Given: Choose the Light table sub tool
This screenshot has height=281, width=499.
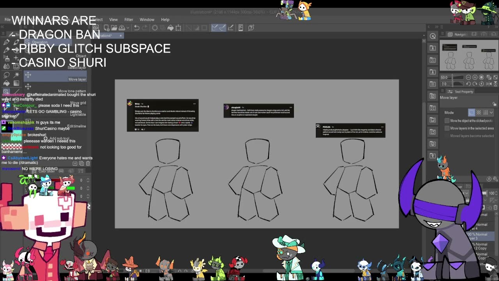Looking at the screenshot, I should [x=56, y=111].
